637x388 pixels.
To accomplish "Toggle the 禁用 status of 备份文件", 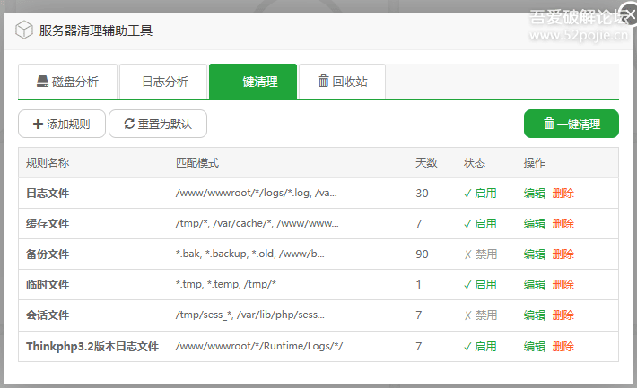I will [x=480, y=254].
